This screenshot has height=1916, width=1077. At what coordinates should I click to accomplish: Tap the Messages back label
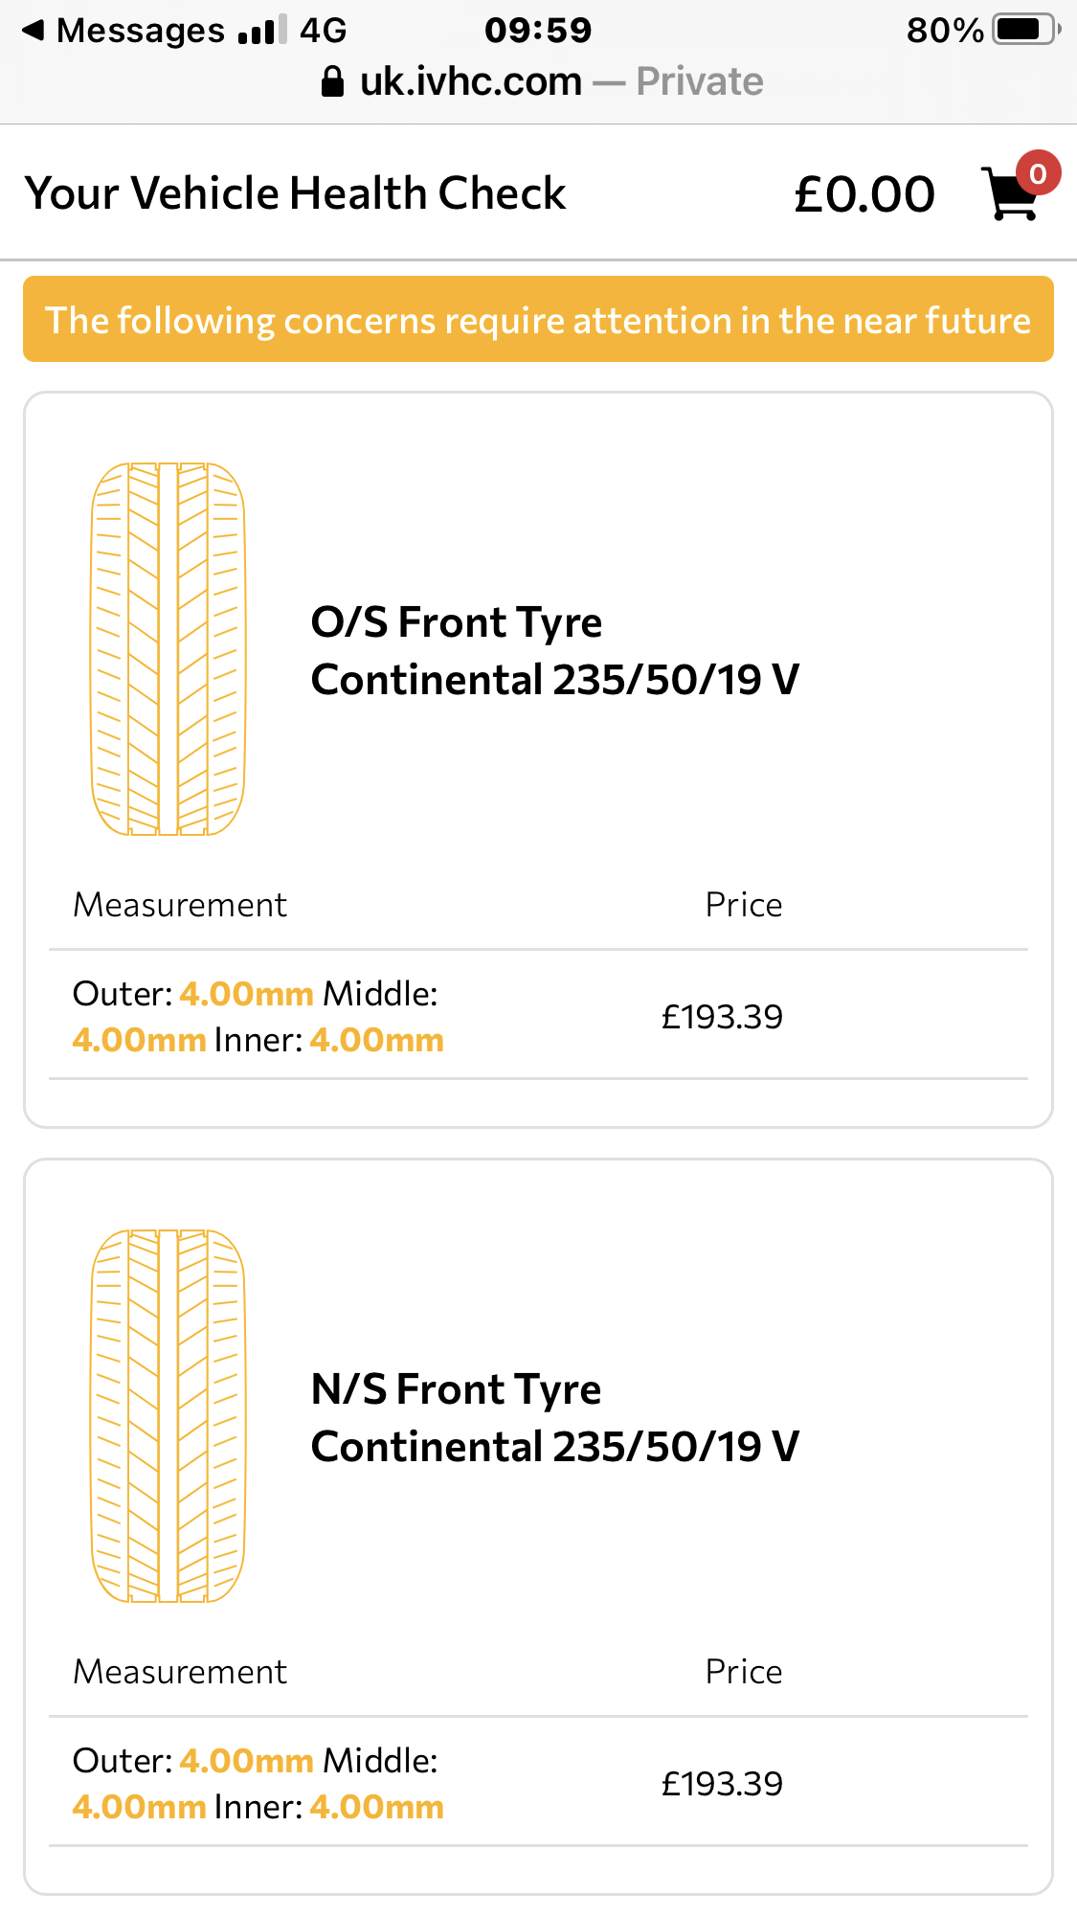(141, 31)
